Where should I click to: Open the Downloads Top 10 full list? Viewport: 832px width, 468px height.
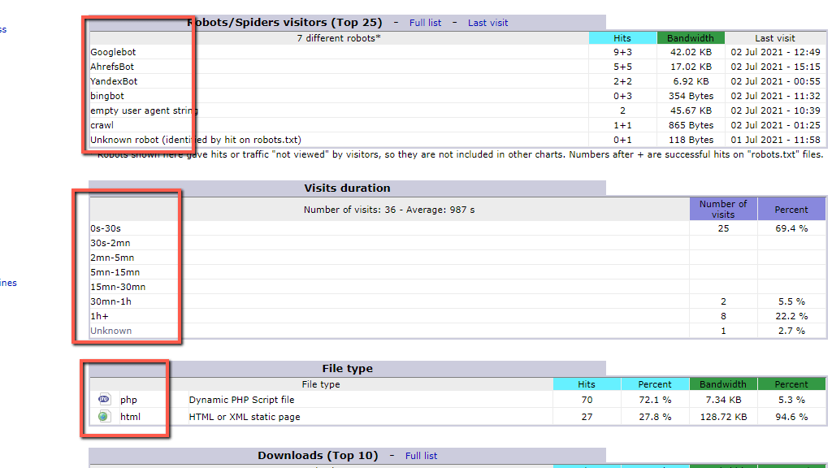[421, 456]
